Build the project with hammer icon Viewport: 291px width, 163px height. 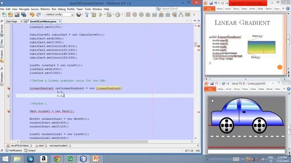pyautogui.click(x=87, y=14)
